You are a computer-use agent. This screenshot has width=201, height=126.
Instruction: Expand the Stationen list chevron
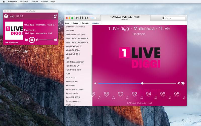(x=7, y=42)
